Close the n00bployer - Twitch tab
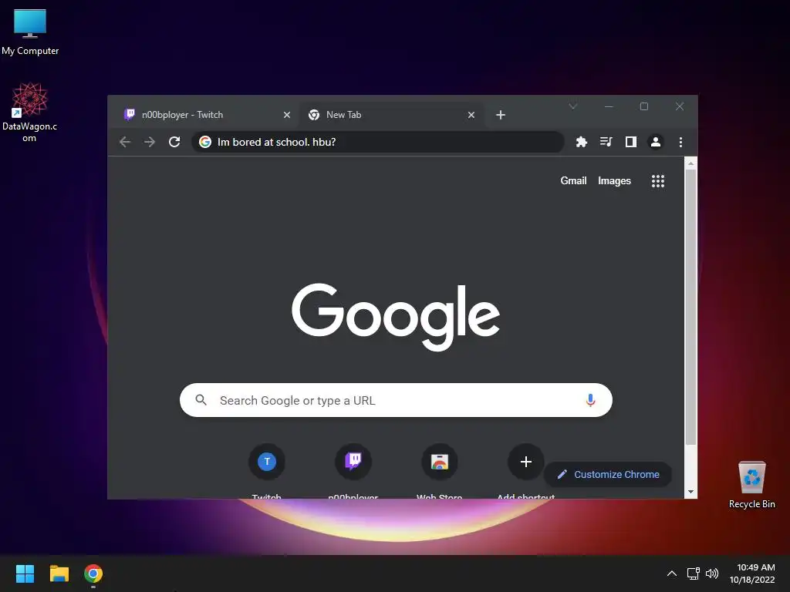Screen dimensions: 790x592 point(287,115)
